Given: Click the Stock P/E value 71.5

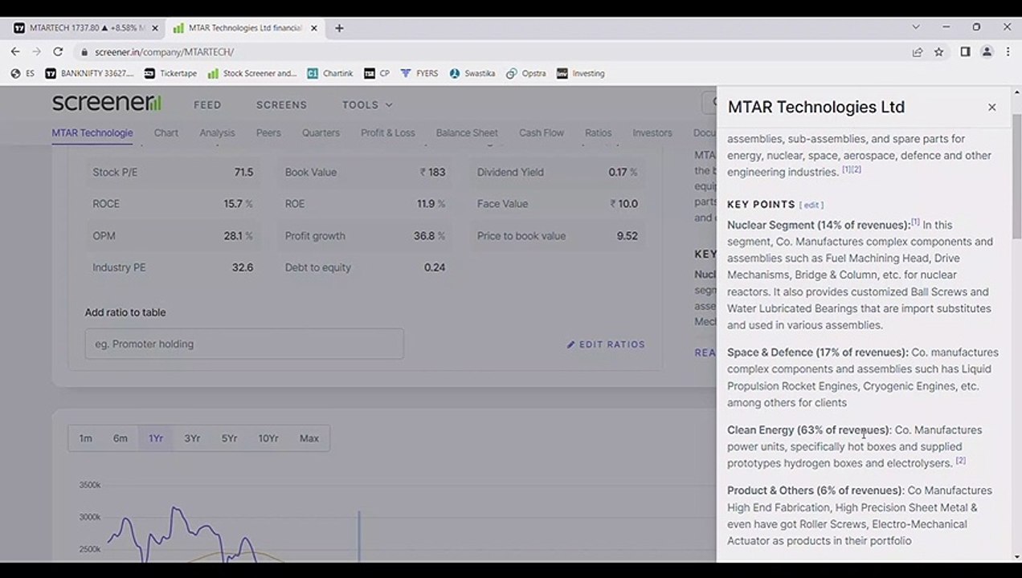Looking at the screenshot, I should [243, 172].
